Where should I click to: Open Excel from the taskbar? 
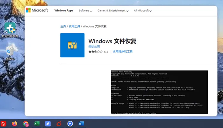coord(37,124)
